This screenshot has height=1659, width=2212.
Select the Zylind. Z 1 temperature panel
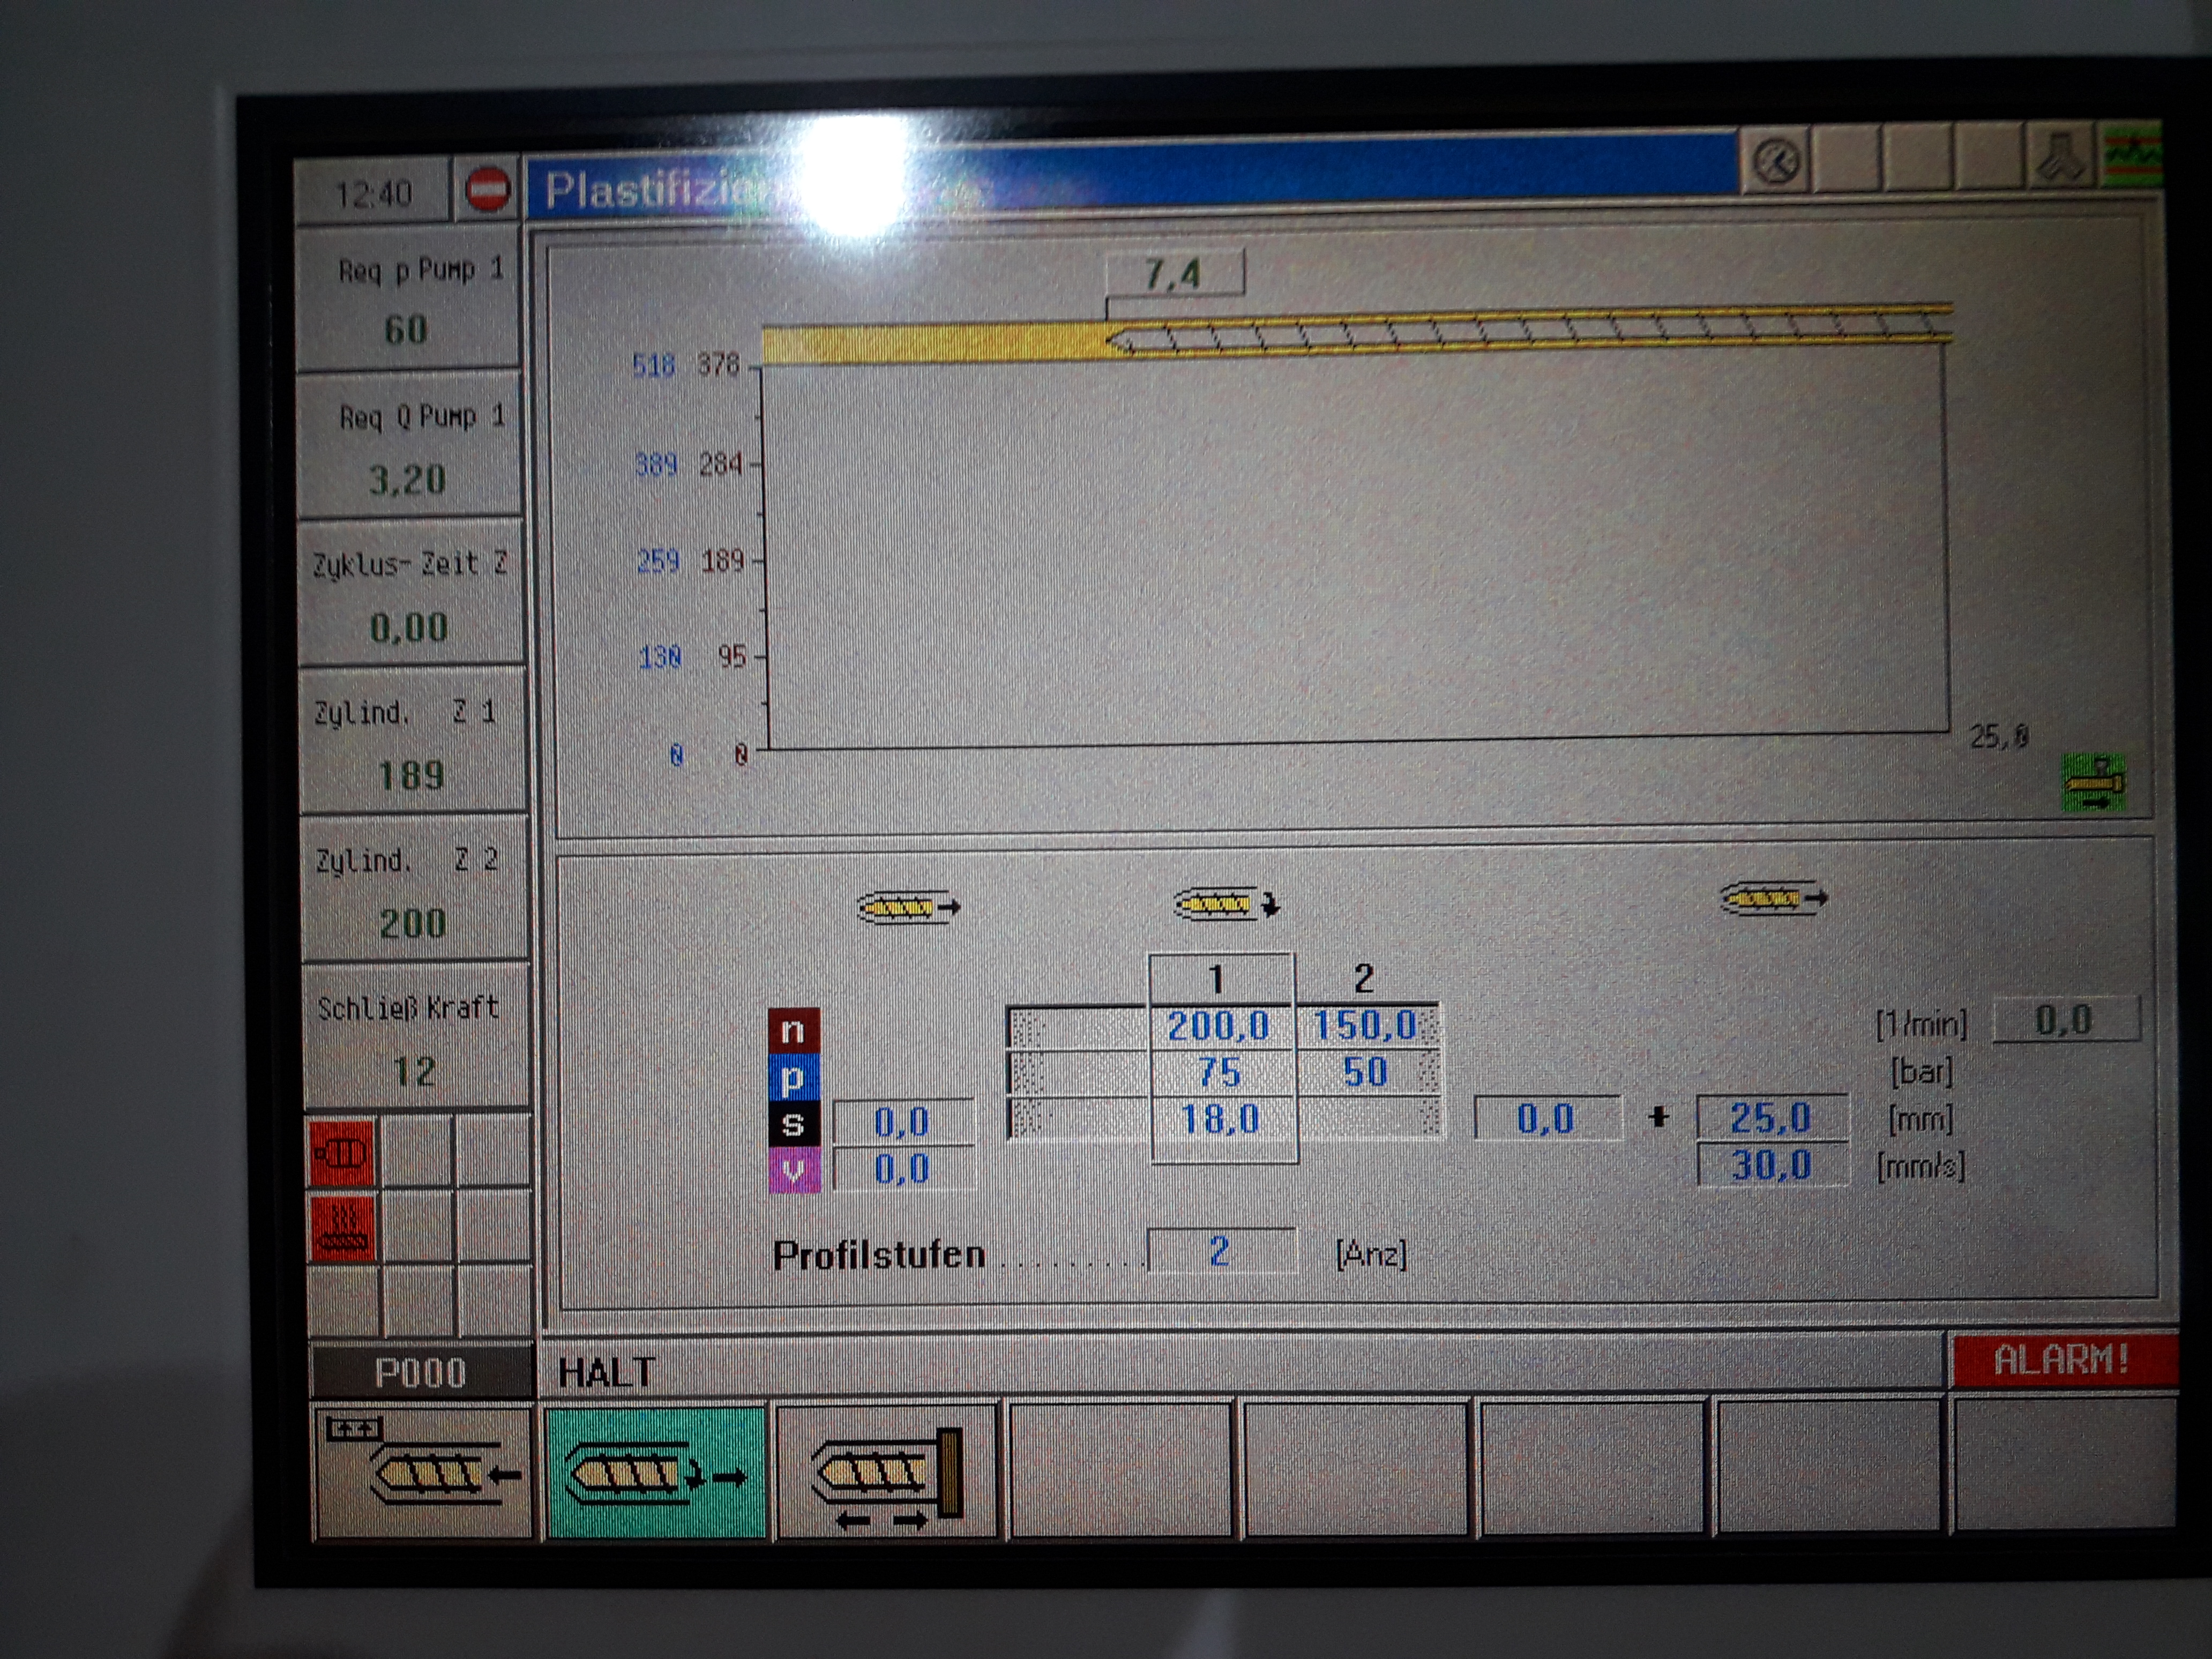411,742
